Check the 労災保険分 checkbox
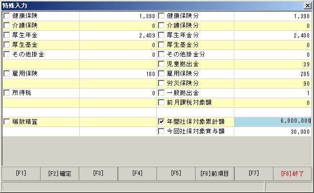The height and width of the screenshot is (193, 314). [x=161, y=83]
